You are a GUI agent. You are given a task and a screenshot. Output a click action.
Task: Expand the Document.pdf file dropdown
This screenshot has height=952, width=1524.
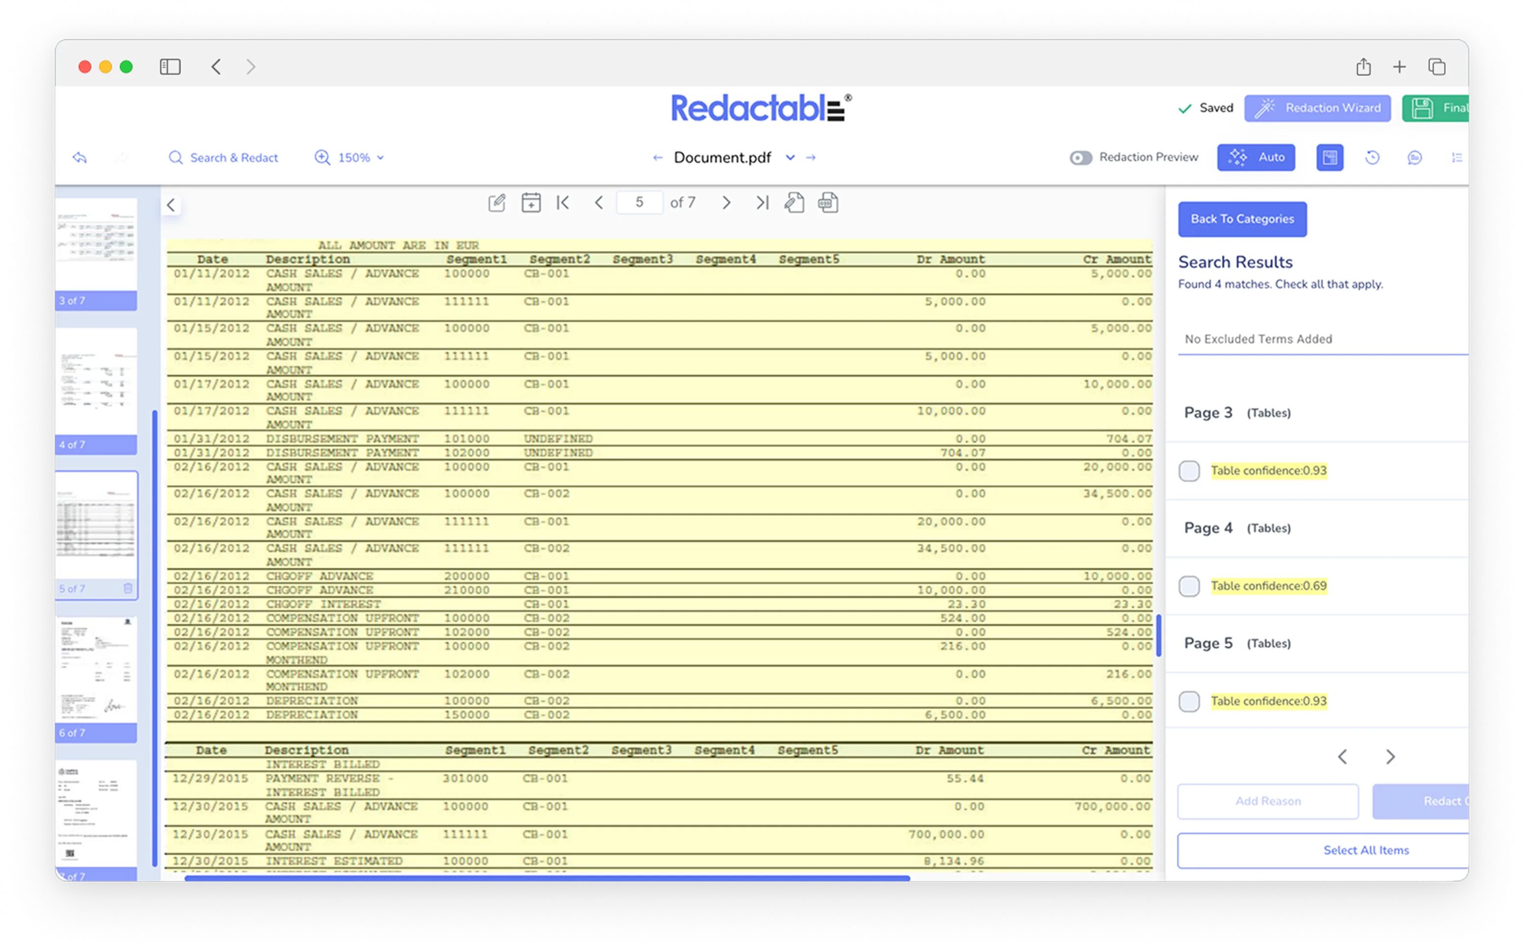pos(789,158)
